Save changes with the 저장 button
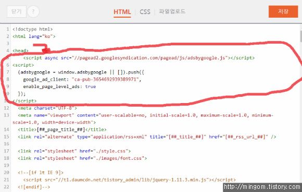 pos(283,11)
